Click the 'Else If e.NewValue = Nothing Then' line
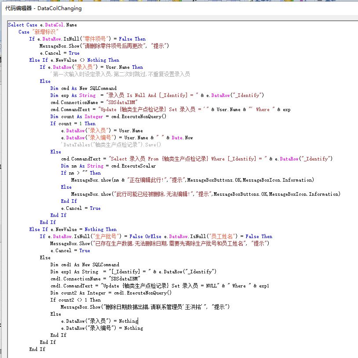The image size is (358, 358). (73, 229)
